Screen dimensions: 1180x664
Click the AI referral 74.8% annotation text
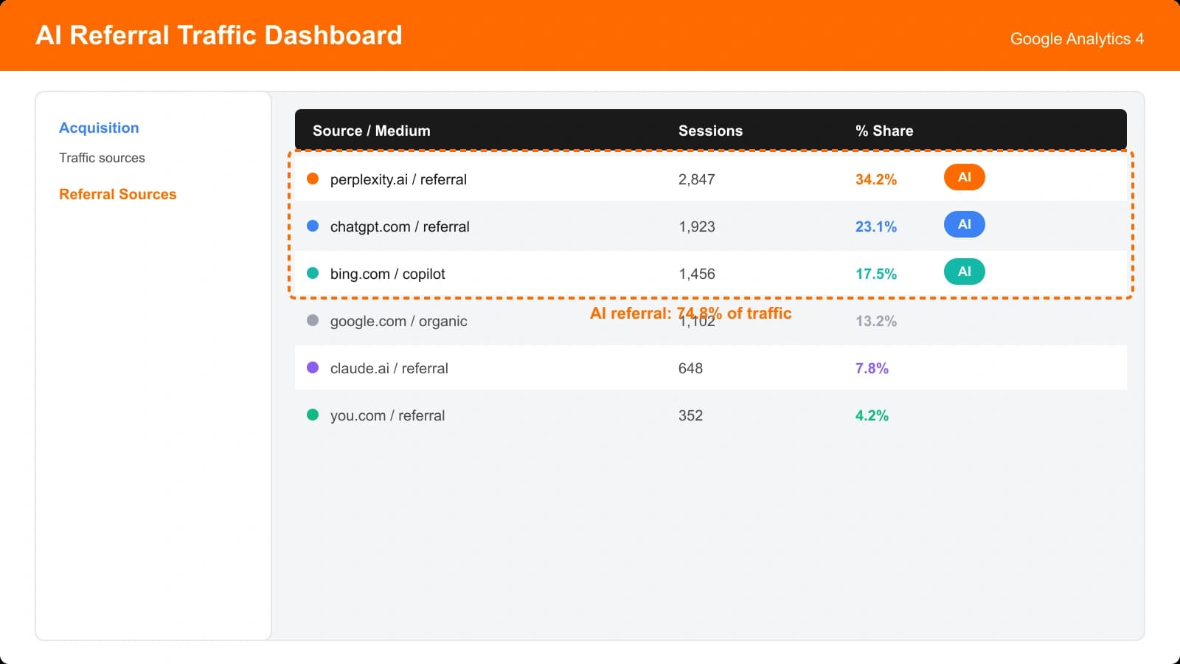691,313
